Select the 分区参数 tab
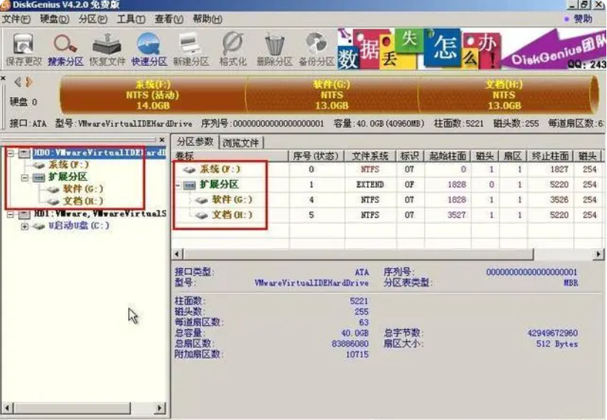This screenshot has height=420, width=607. pos(195,141)
